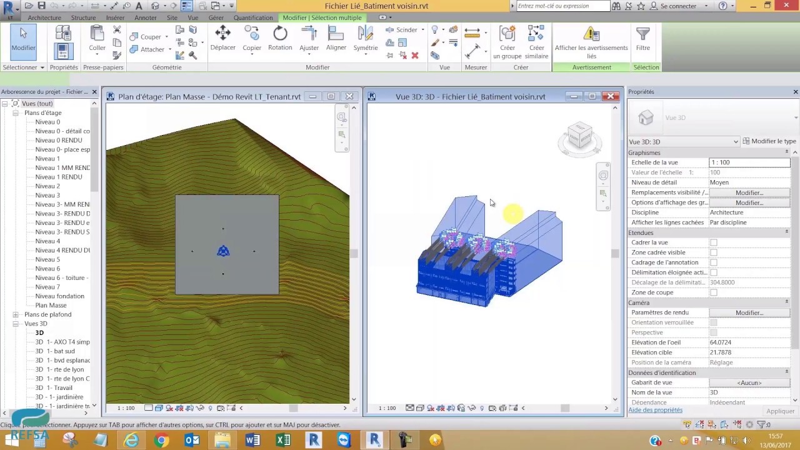800x450 pixels.
Task: Select Niveau 0 RENDU in project browser
Action: (59, 141)
